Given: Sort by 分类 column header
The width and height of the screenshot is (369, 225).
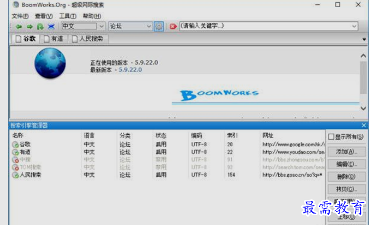Looking at the screenshot, I should [x=125, y=135].
